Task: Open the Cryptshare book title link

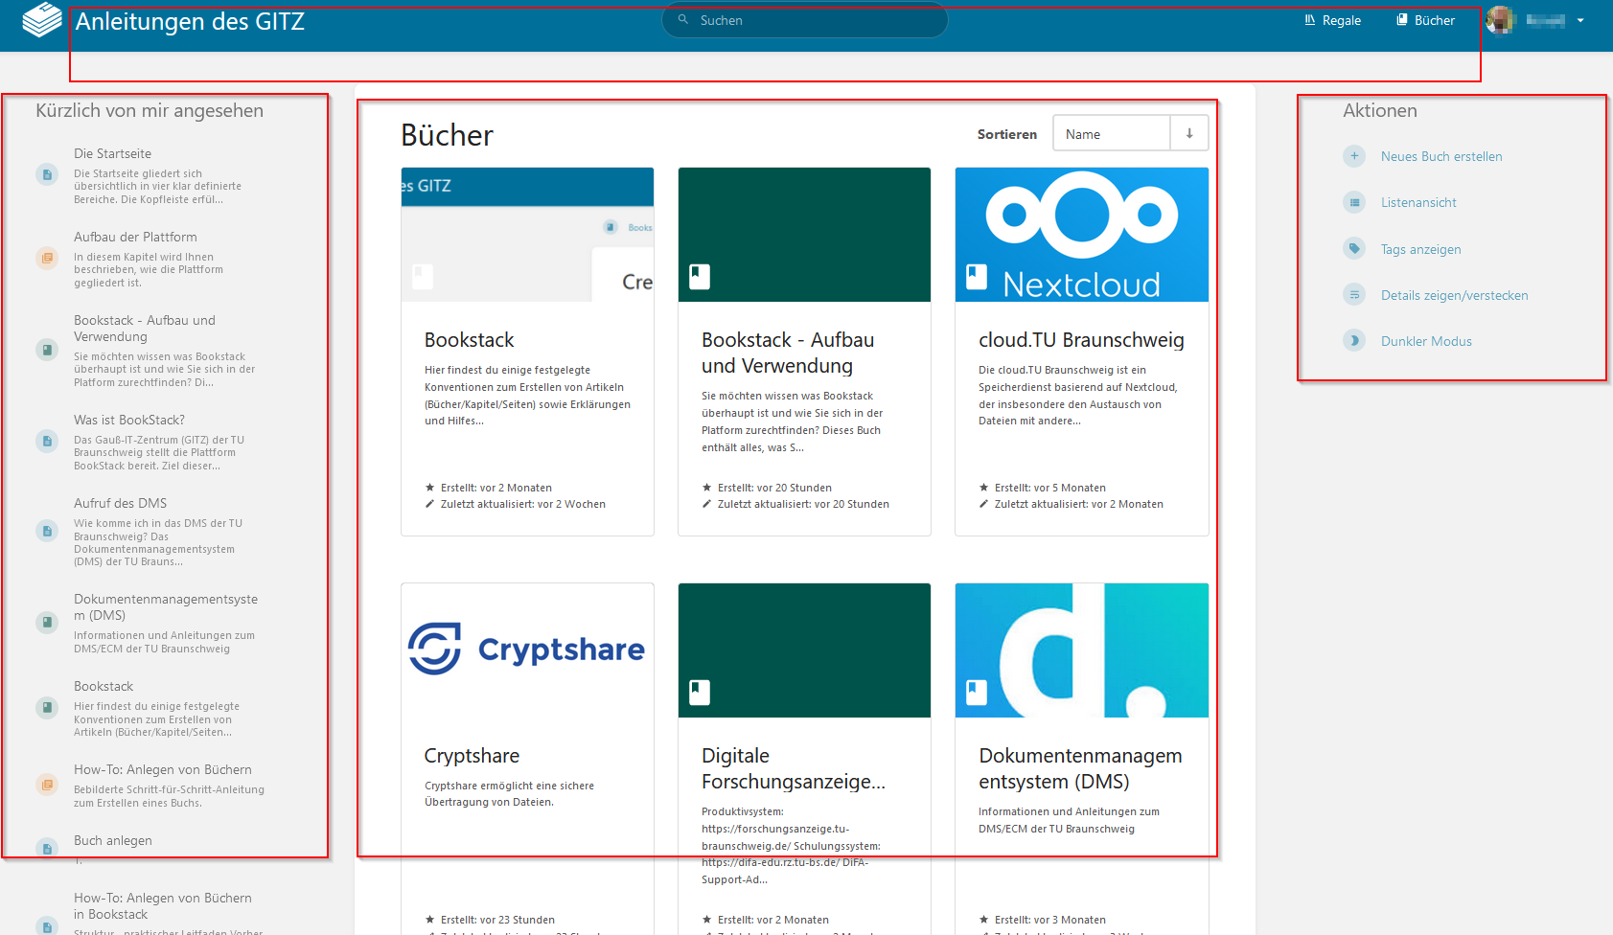Action: click(472, 756)
